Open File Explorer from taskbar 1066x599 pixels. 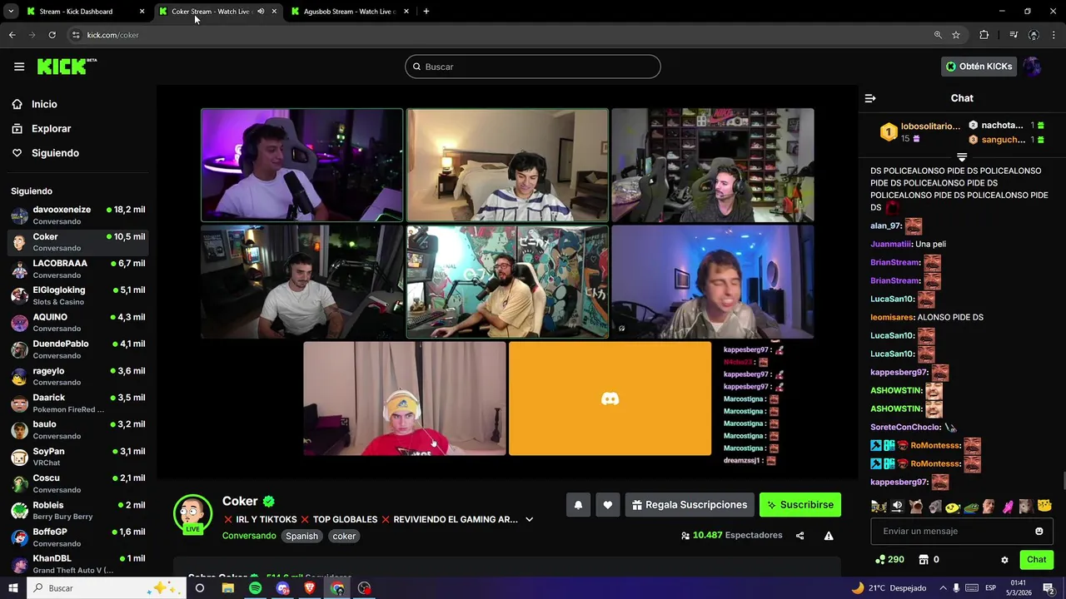(227, 588)
